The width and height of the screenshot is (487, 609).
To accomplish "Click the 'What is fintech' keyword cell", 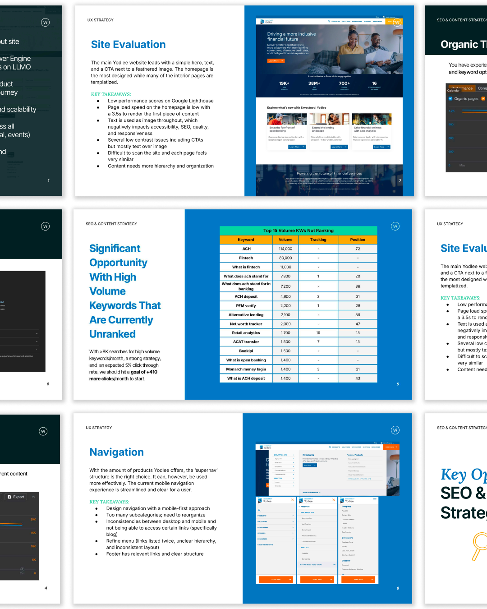I will pos(246,267).
